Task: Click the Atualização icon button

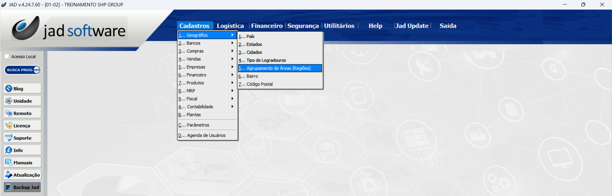Action: tap(22, 175)
